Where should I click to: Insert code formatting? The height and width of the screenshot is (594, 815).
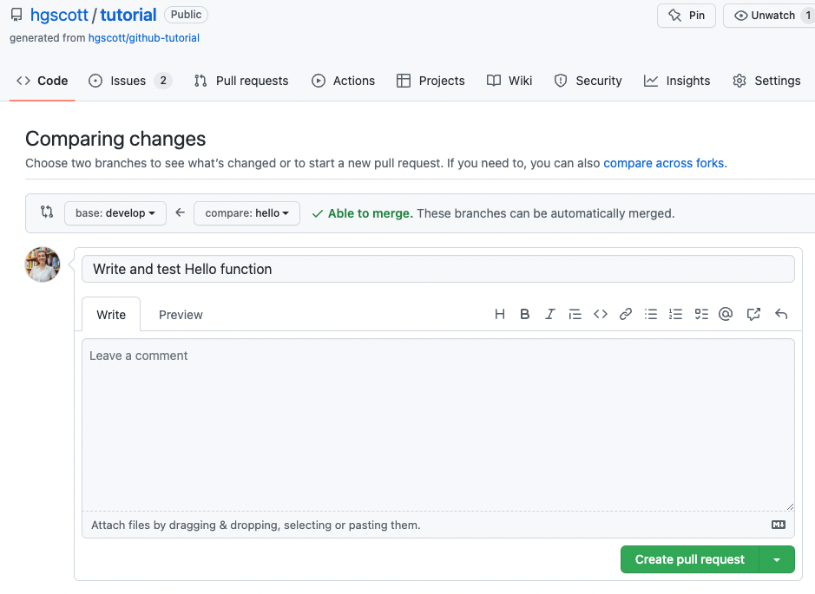click(x=601, y=314)
